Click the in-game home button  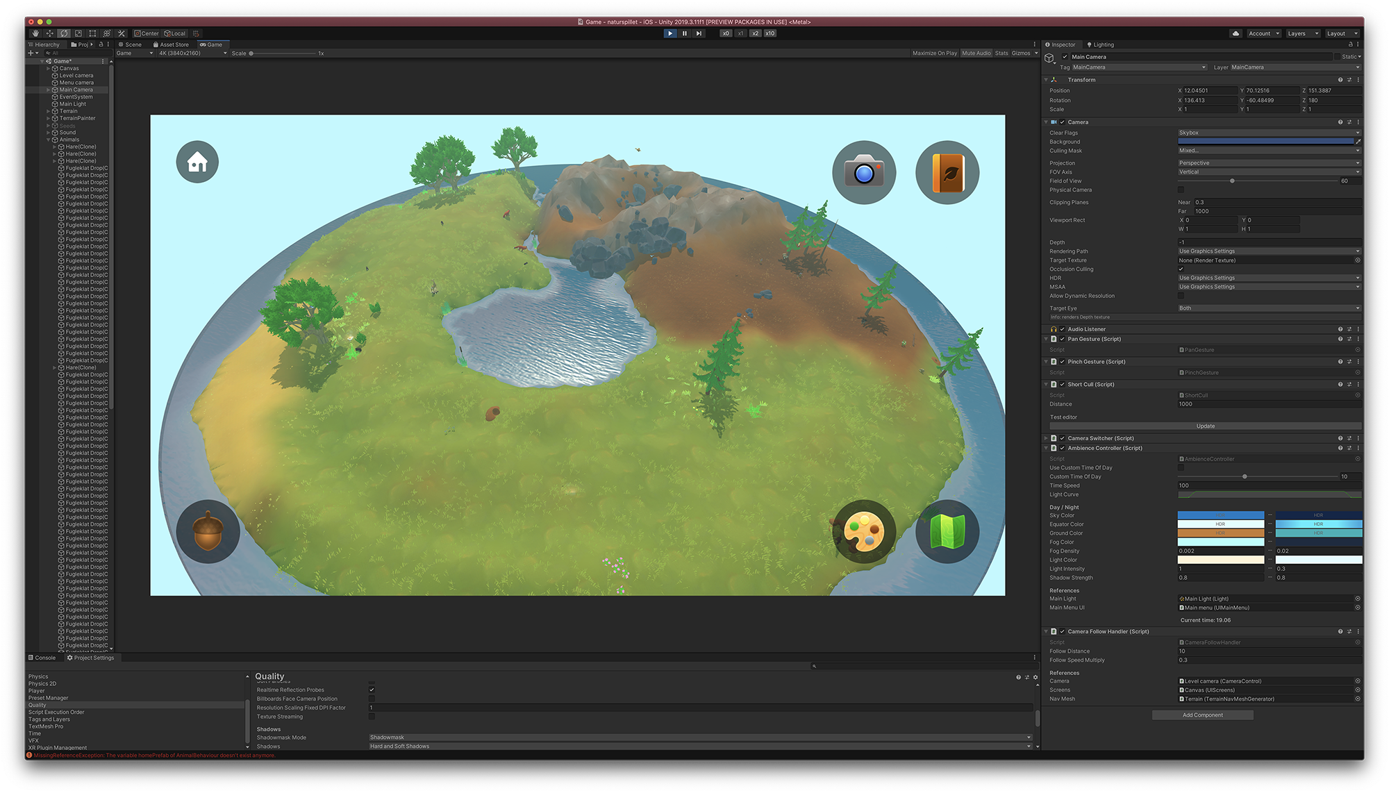point(197,162)
